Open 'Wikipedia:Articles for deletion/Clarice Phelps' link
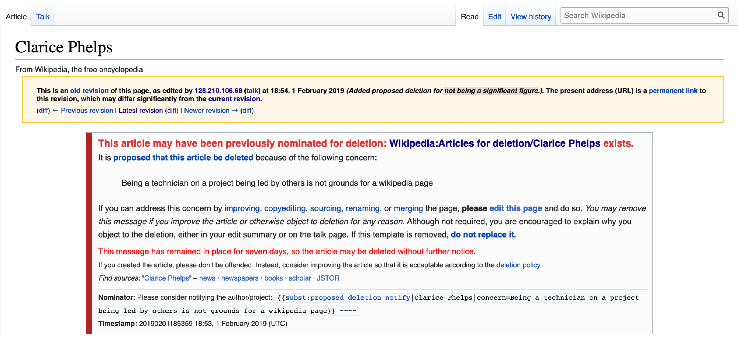The width and height of the screenshot is (738, 337). click(x=495, y=143)
